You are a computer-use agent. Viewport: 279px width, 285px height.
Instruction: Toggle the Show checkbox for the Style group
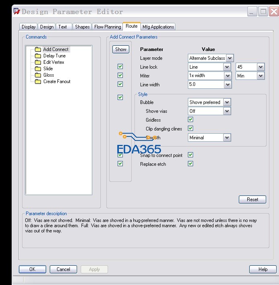pyautogui.click(x=120, y=98)
